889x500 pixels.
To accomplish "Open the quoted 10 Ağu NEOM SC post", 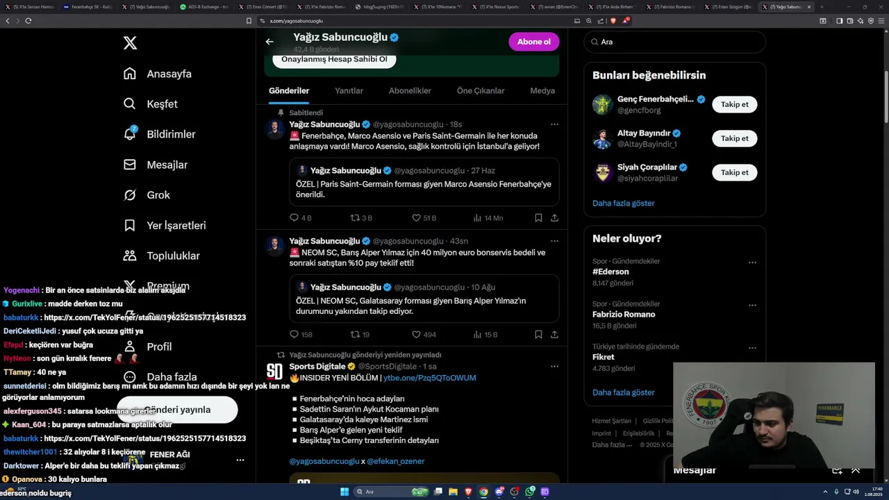I will 424,299.
